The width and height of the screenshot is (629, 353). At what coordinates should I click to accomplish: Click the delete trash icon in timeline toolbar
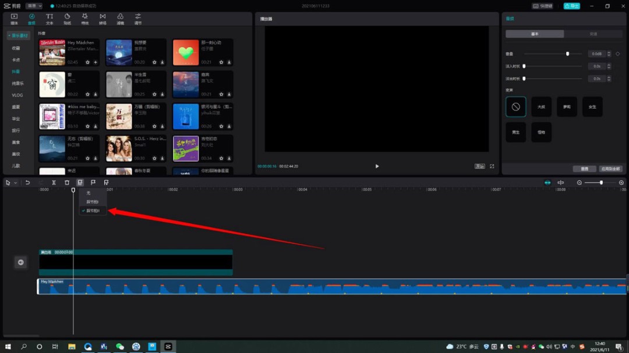(x=67, y=183)
